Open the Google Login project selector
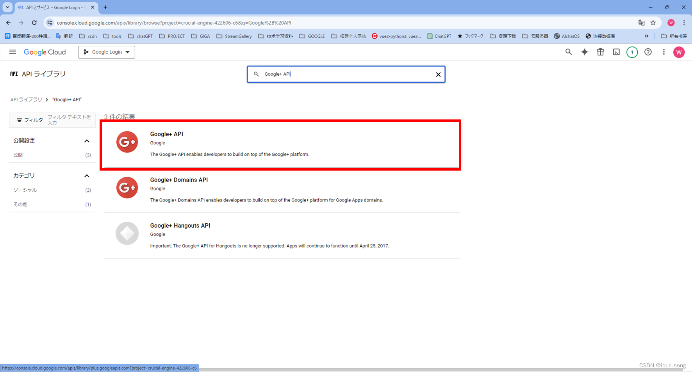692x372 pixels. [x=106, y=52]
